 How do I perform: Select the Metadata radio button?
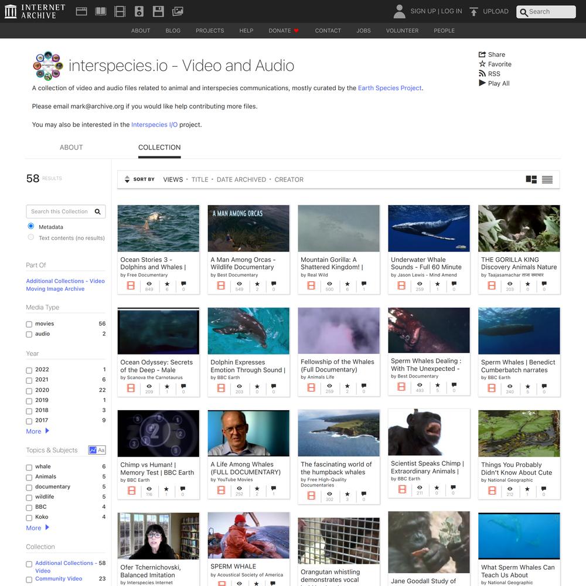tap(31, 226)
